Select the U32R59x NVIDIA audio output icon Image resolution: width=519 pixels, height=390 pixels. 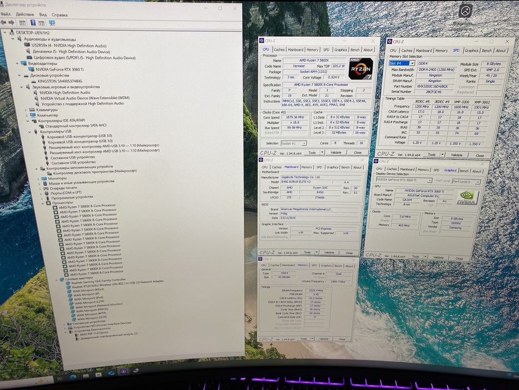click(27, 45)
